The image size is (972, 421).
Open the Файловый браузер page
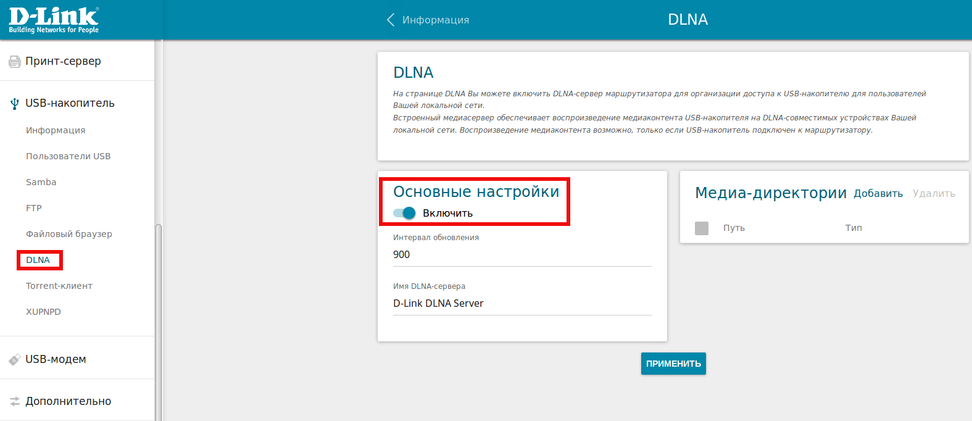(69, 234)
